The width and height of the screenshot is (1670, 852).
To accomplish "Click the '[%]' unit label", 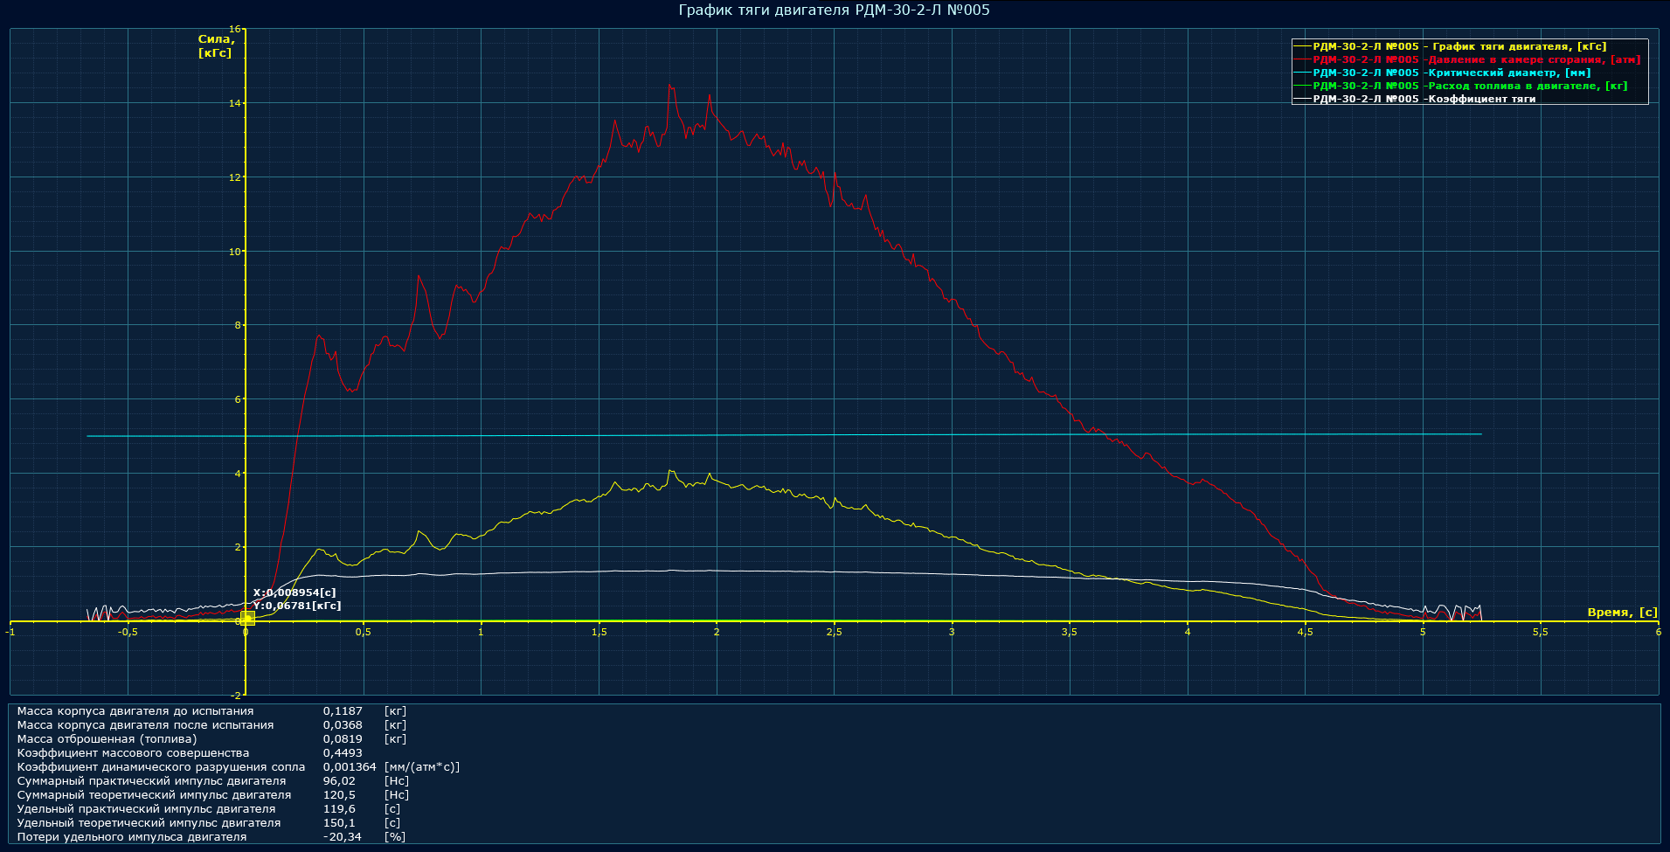I will pyautogui.click(x=395, y=837).
